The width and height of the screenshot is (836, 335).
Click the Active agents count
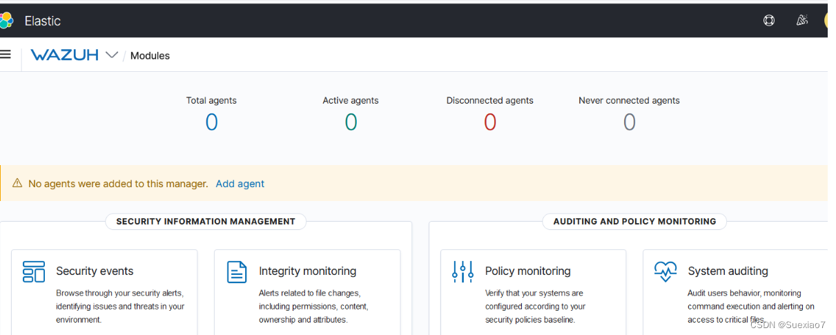tap(351, 122)
